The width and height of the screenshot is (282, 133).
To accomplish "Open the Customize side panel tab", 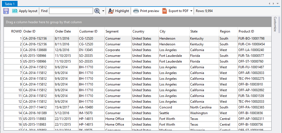I will coord(275,24).
